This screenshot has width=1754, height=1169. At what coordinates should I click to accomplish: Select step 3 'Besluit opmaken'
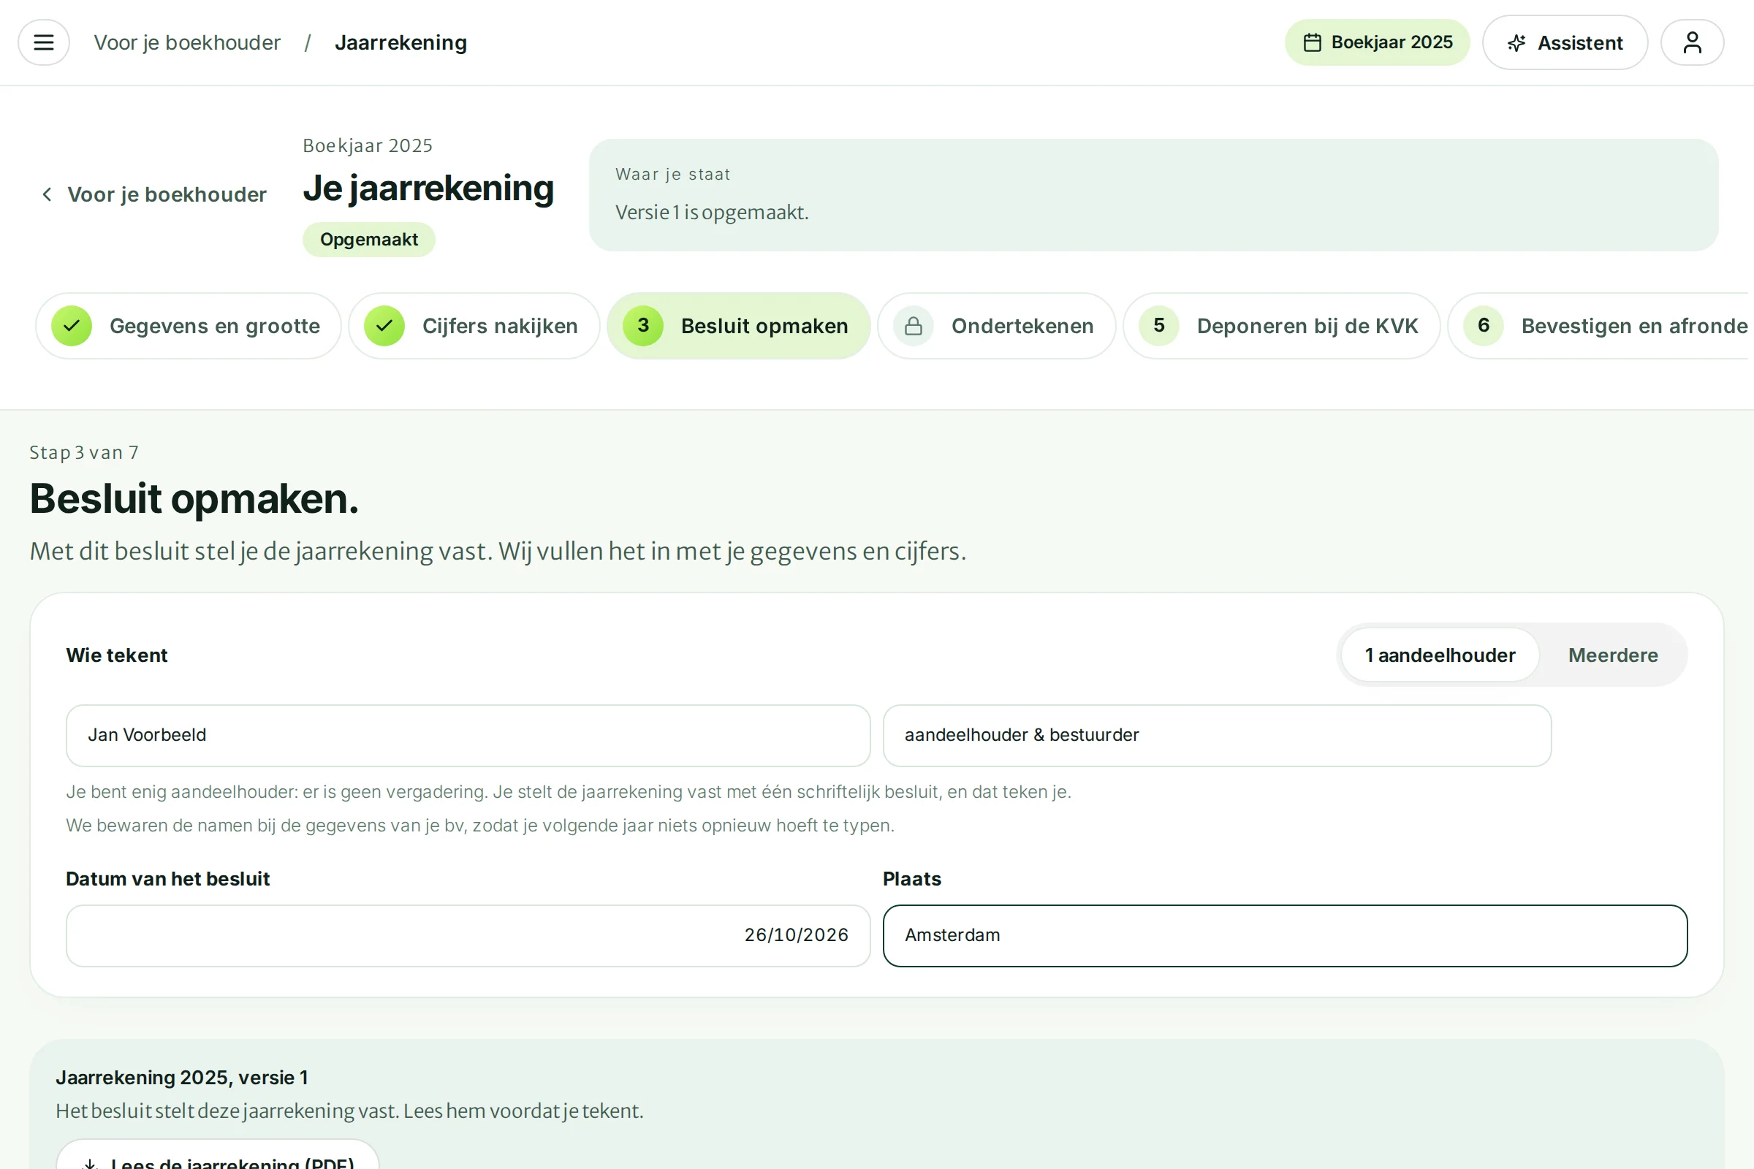click(738, 326)
